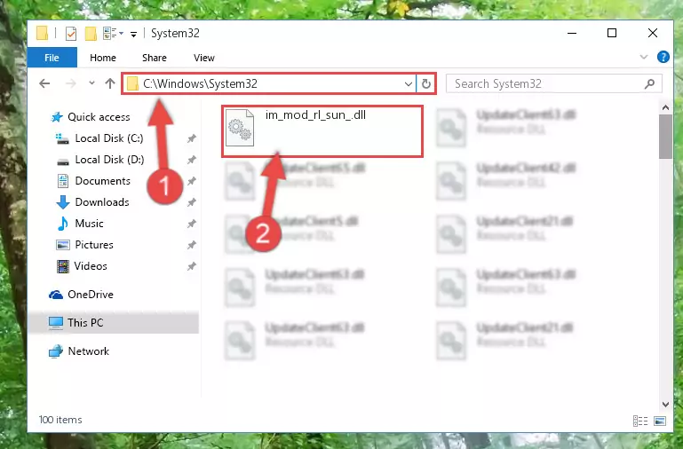Select Network in navigation pane

88,351
